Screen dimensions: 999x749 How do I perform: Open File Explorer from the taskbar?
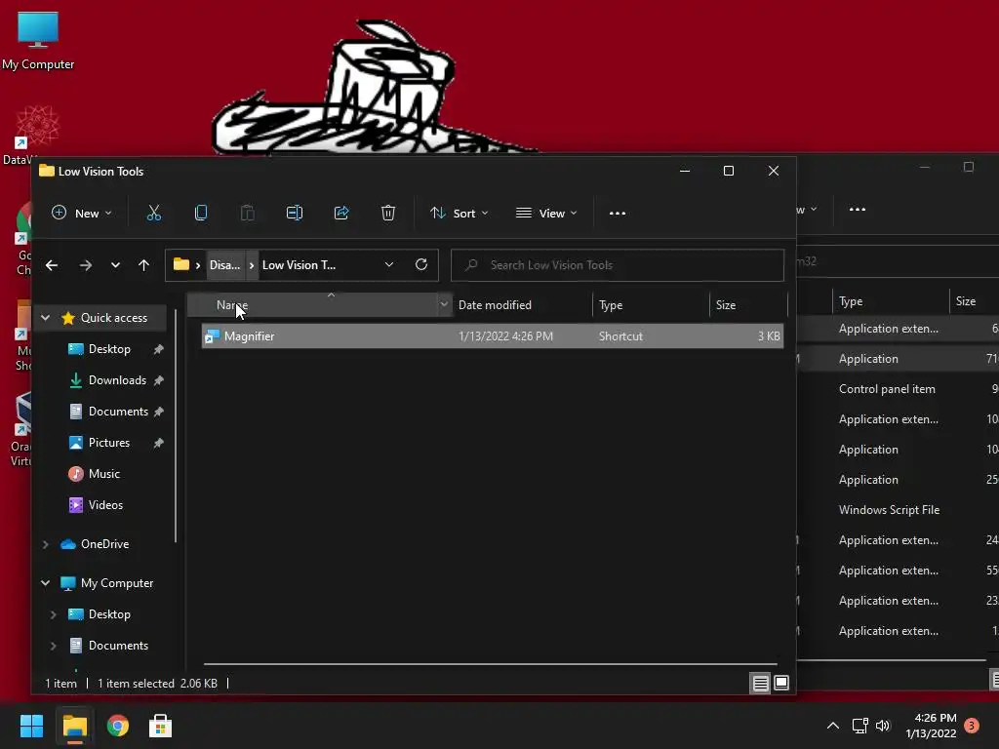tap(74, 726)
